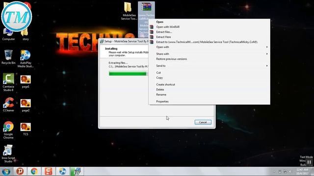Open the MobileSea Service Tool folder
314x176 pixels.
click(x=129, y=11)
